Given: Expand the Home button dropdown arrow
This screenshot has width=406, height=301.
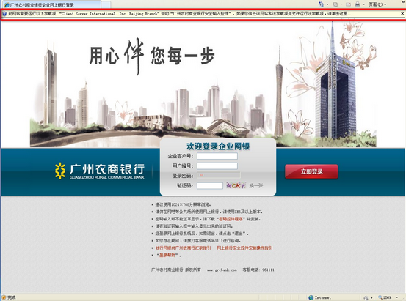Looking at the screenshot, I should coord(327,4).
